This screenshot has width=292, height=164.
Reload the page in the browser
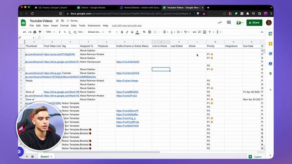click(32, 14)
